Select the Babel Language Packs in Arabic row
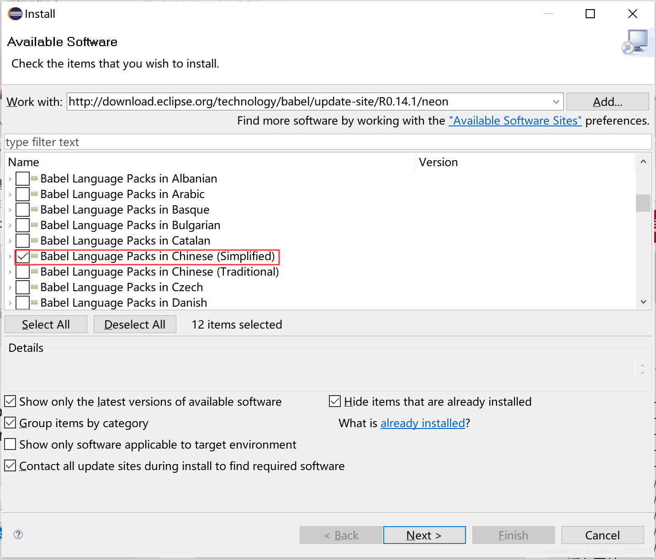The image size is (656, 559). click(122, 194)
